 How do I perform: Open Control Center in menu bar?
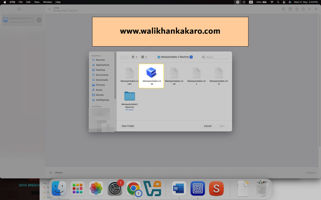[x=284, y=2]
